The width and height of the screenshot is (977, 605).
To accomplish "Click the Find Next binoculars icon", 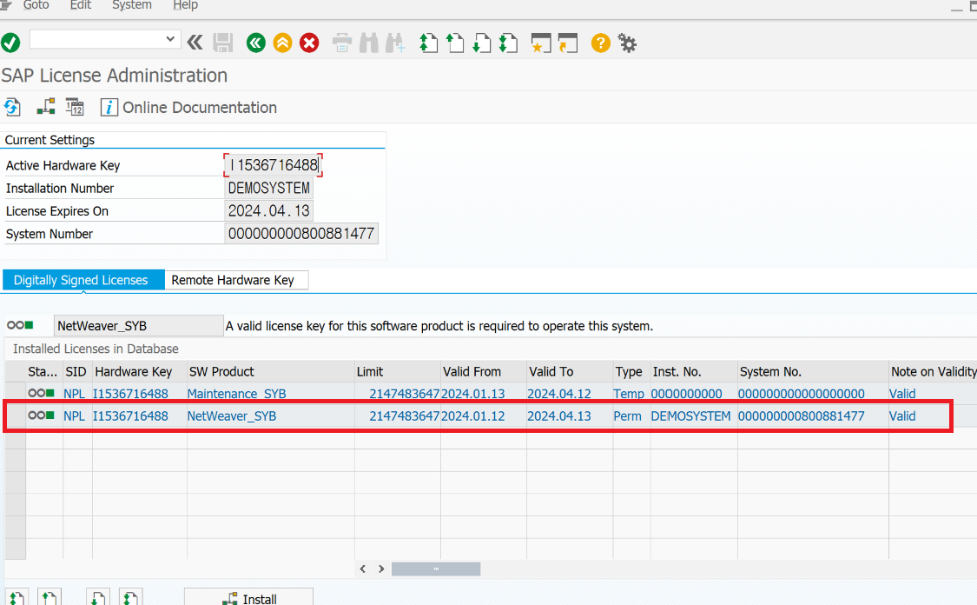I will [x=396, y=43].
